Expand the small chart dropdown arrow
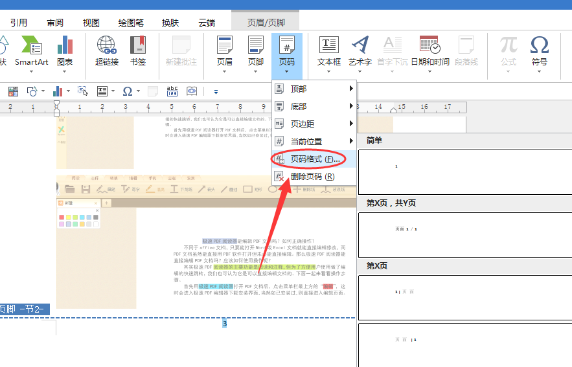Image resolution: width=572 pixels, height=367 pixels. [68, 91]
